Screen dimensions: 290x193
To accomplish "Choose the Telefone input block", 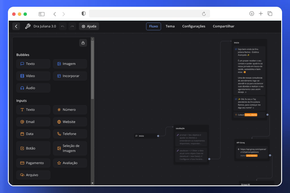I will pyautogui.click(x=70, y=134).
